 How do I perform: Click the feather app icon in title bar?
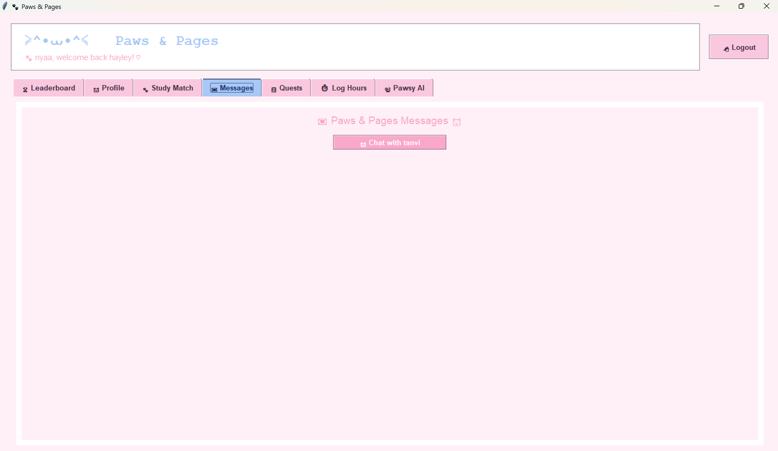pyautogui.click(x=5, y=6)
